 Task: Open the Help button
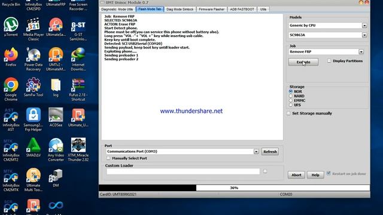[315, 175]
